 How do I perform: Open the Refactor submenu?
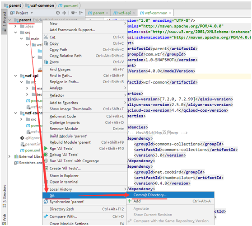[85, 95]
